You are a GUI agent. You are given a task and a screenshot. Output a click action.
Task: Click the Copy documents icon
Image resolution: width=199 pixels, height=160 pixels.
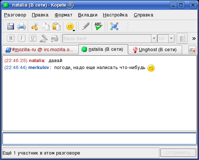[46, 26]
